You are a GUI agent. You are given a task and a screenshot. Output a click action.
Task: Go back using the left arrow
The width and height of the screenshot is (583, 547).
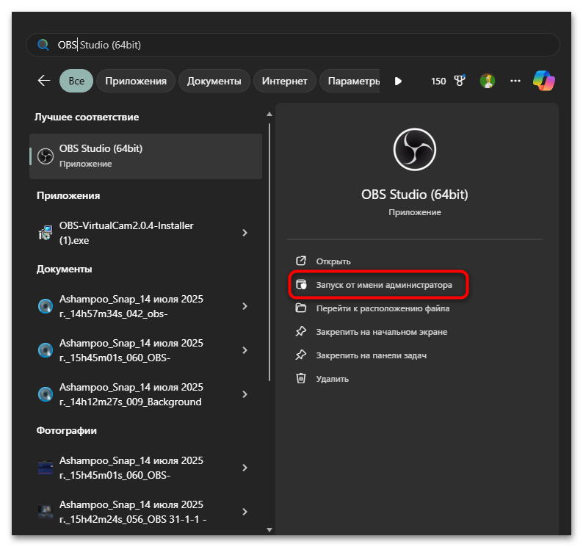pyautogui.click(x=44, y=80)
